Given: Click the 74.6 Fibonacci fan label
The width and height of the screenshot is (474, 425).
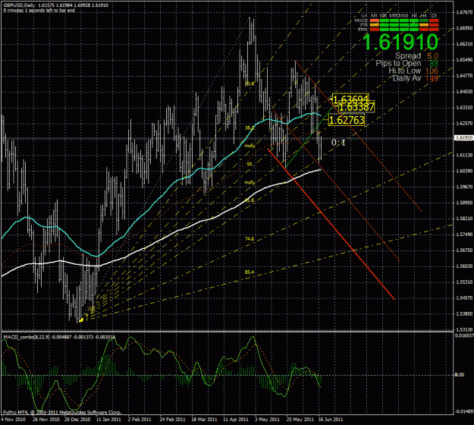Looking at the screenshot, I should coord(250,239).
